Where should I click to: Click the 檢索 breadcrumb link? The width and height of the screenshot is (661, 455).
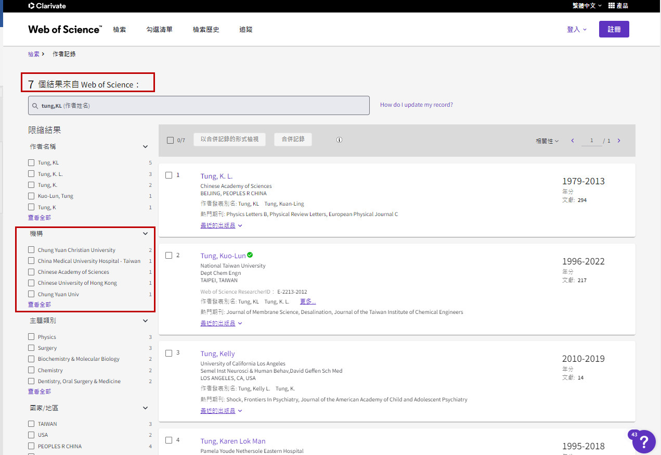click(34, 54)
